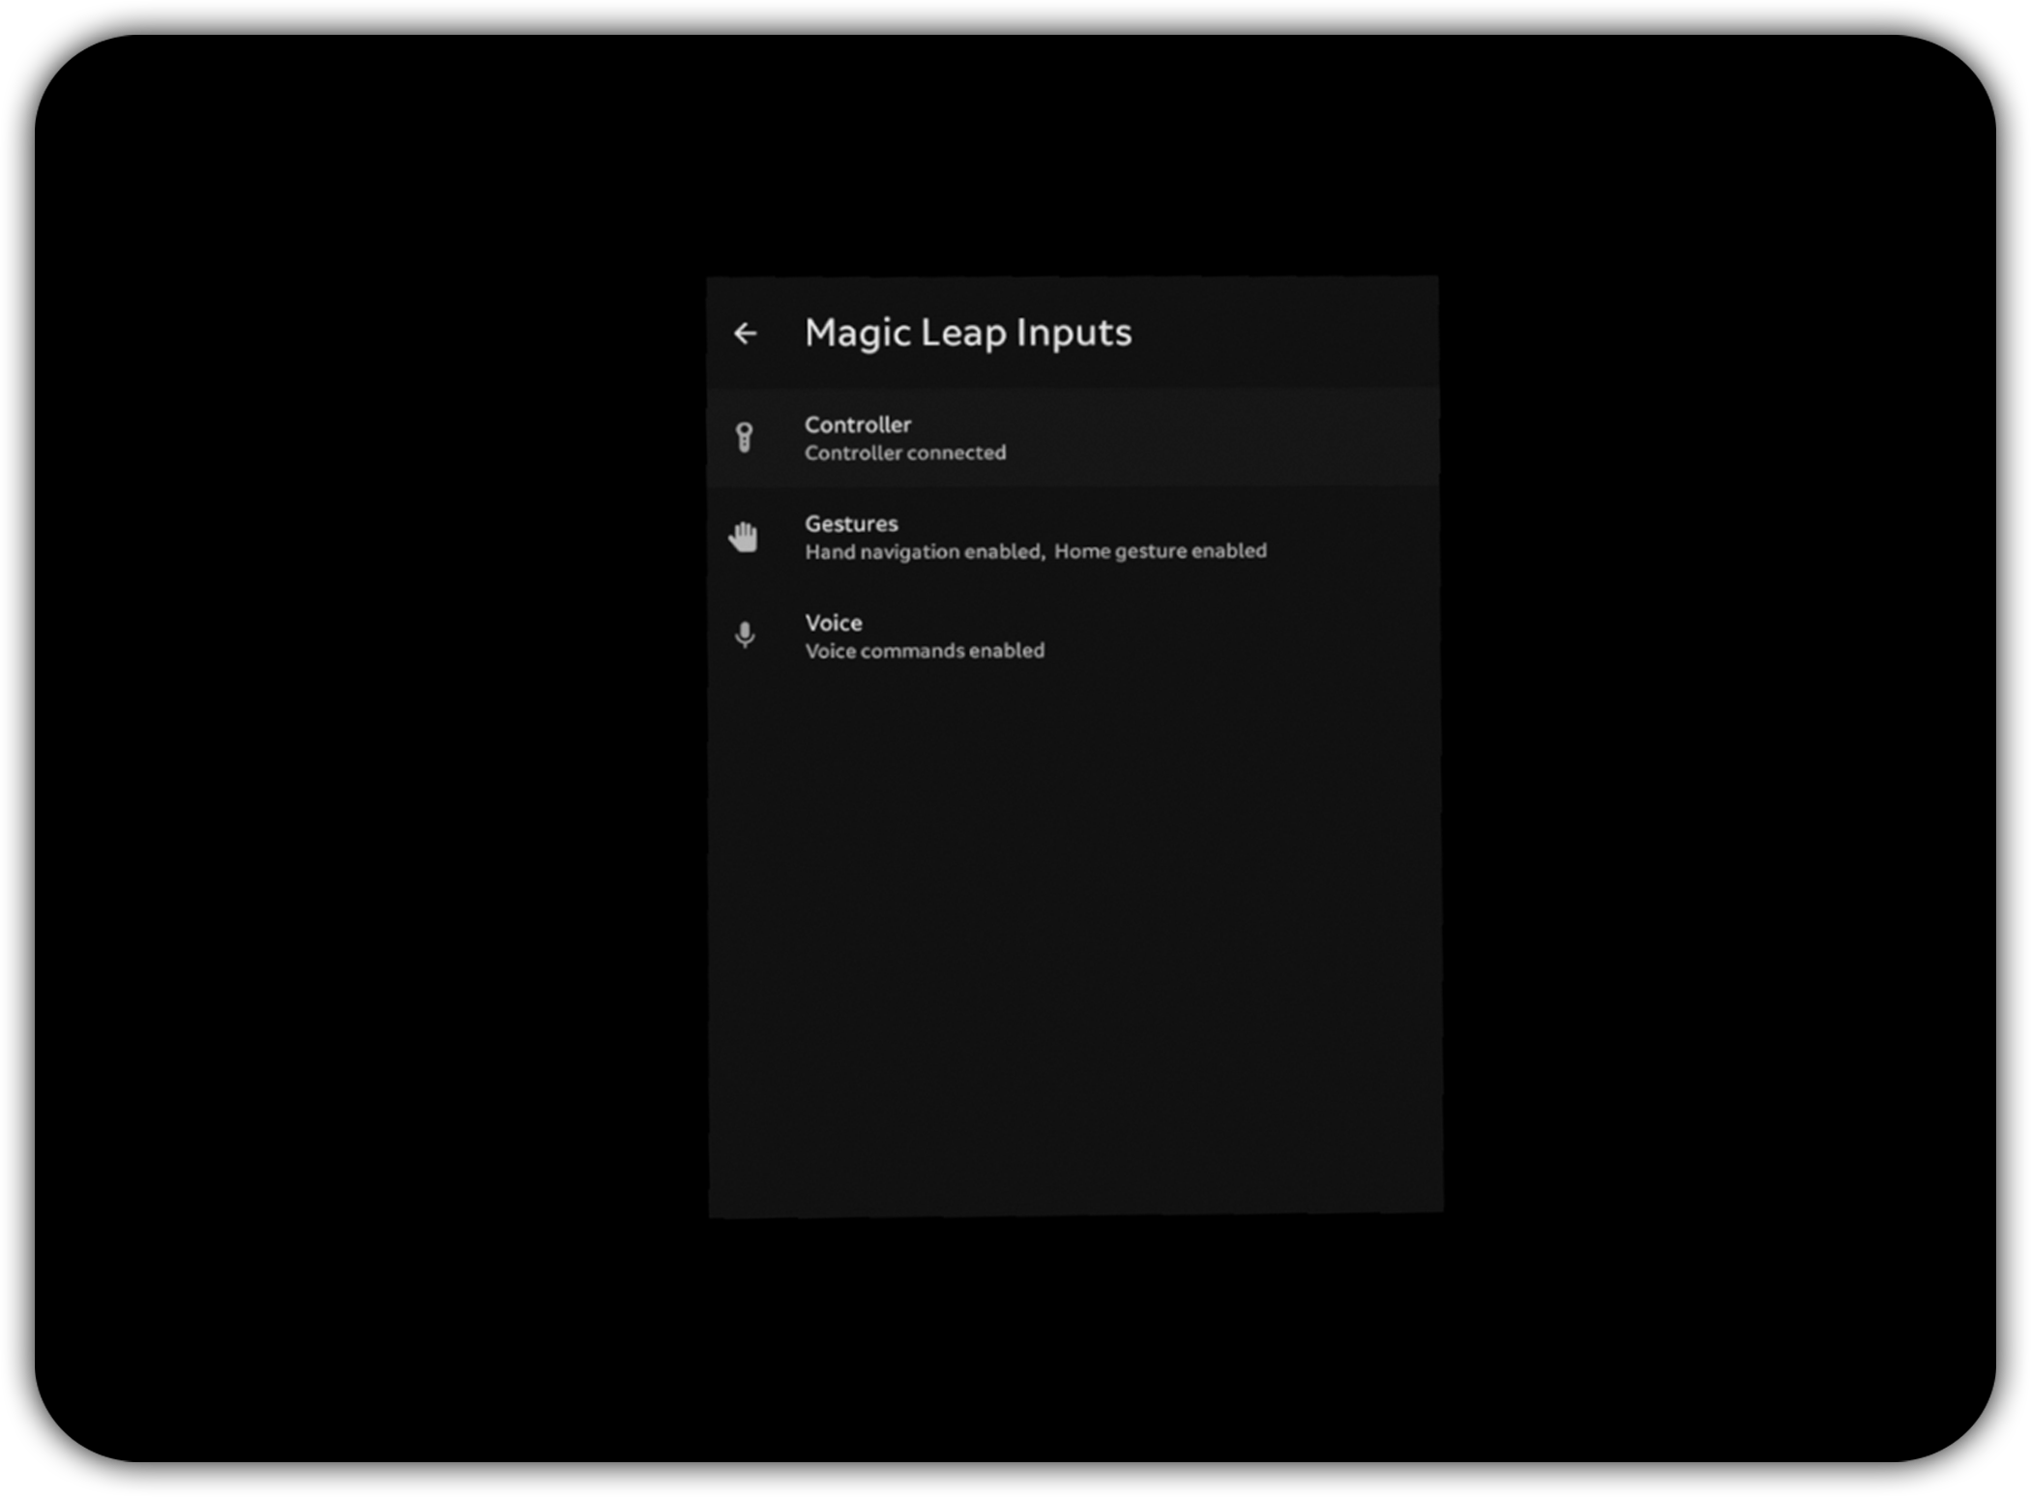Click the microphone voice icon

coord(744,635)
